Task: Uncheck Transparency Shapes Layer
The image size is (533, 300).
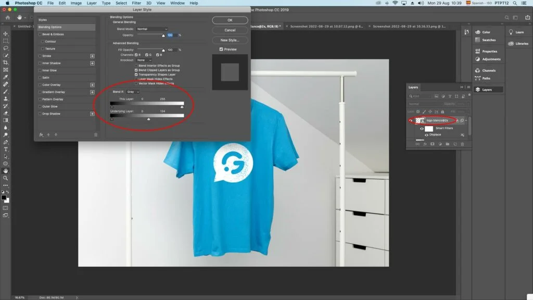Action: point(136,74)
